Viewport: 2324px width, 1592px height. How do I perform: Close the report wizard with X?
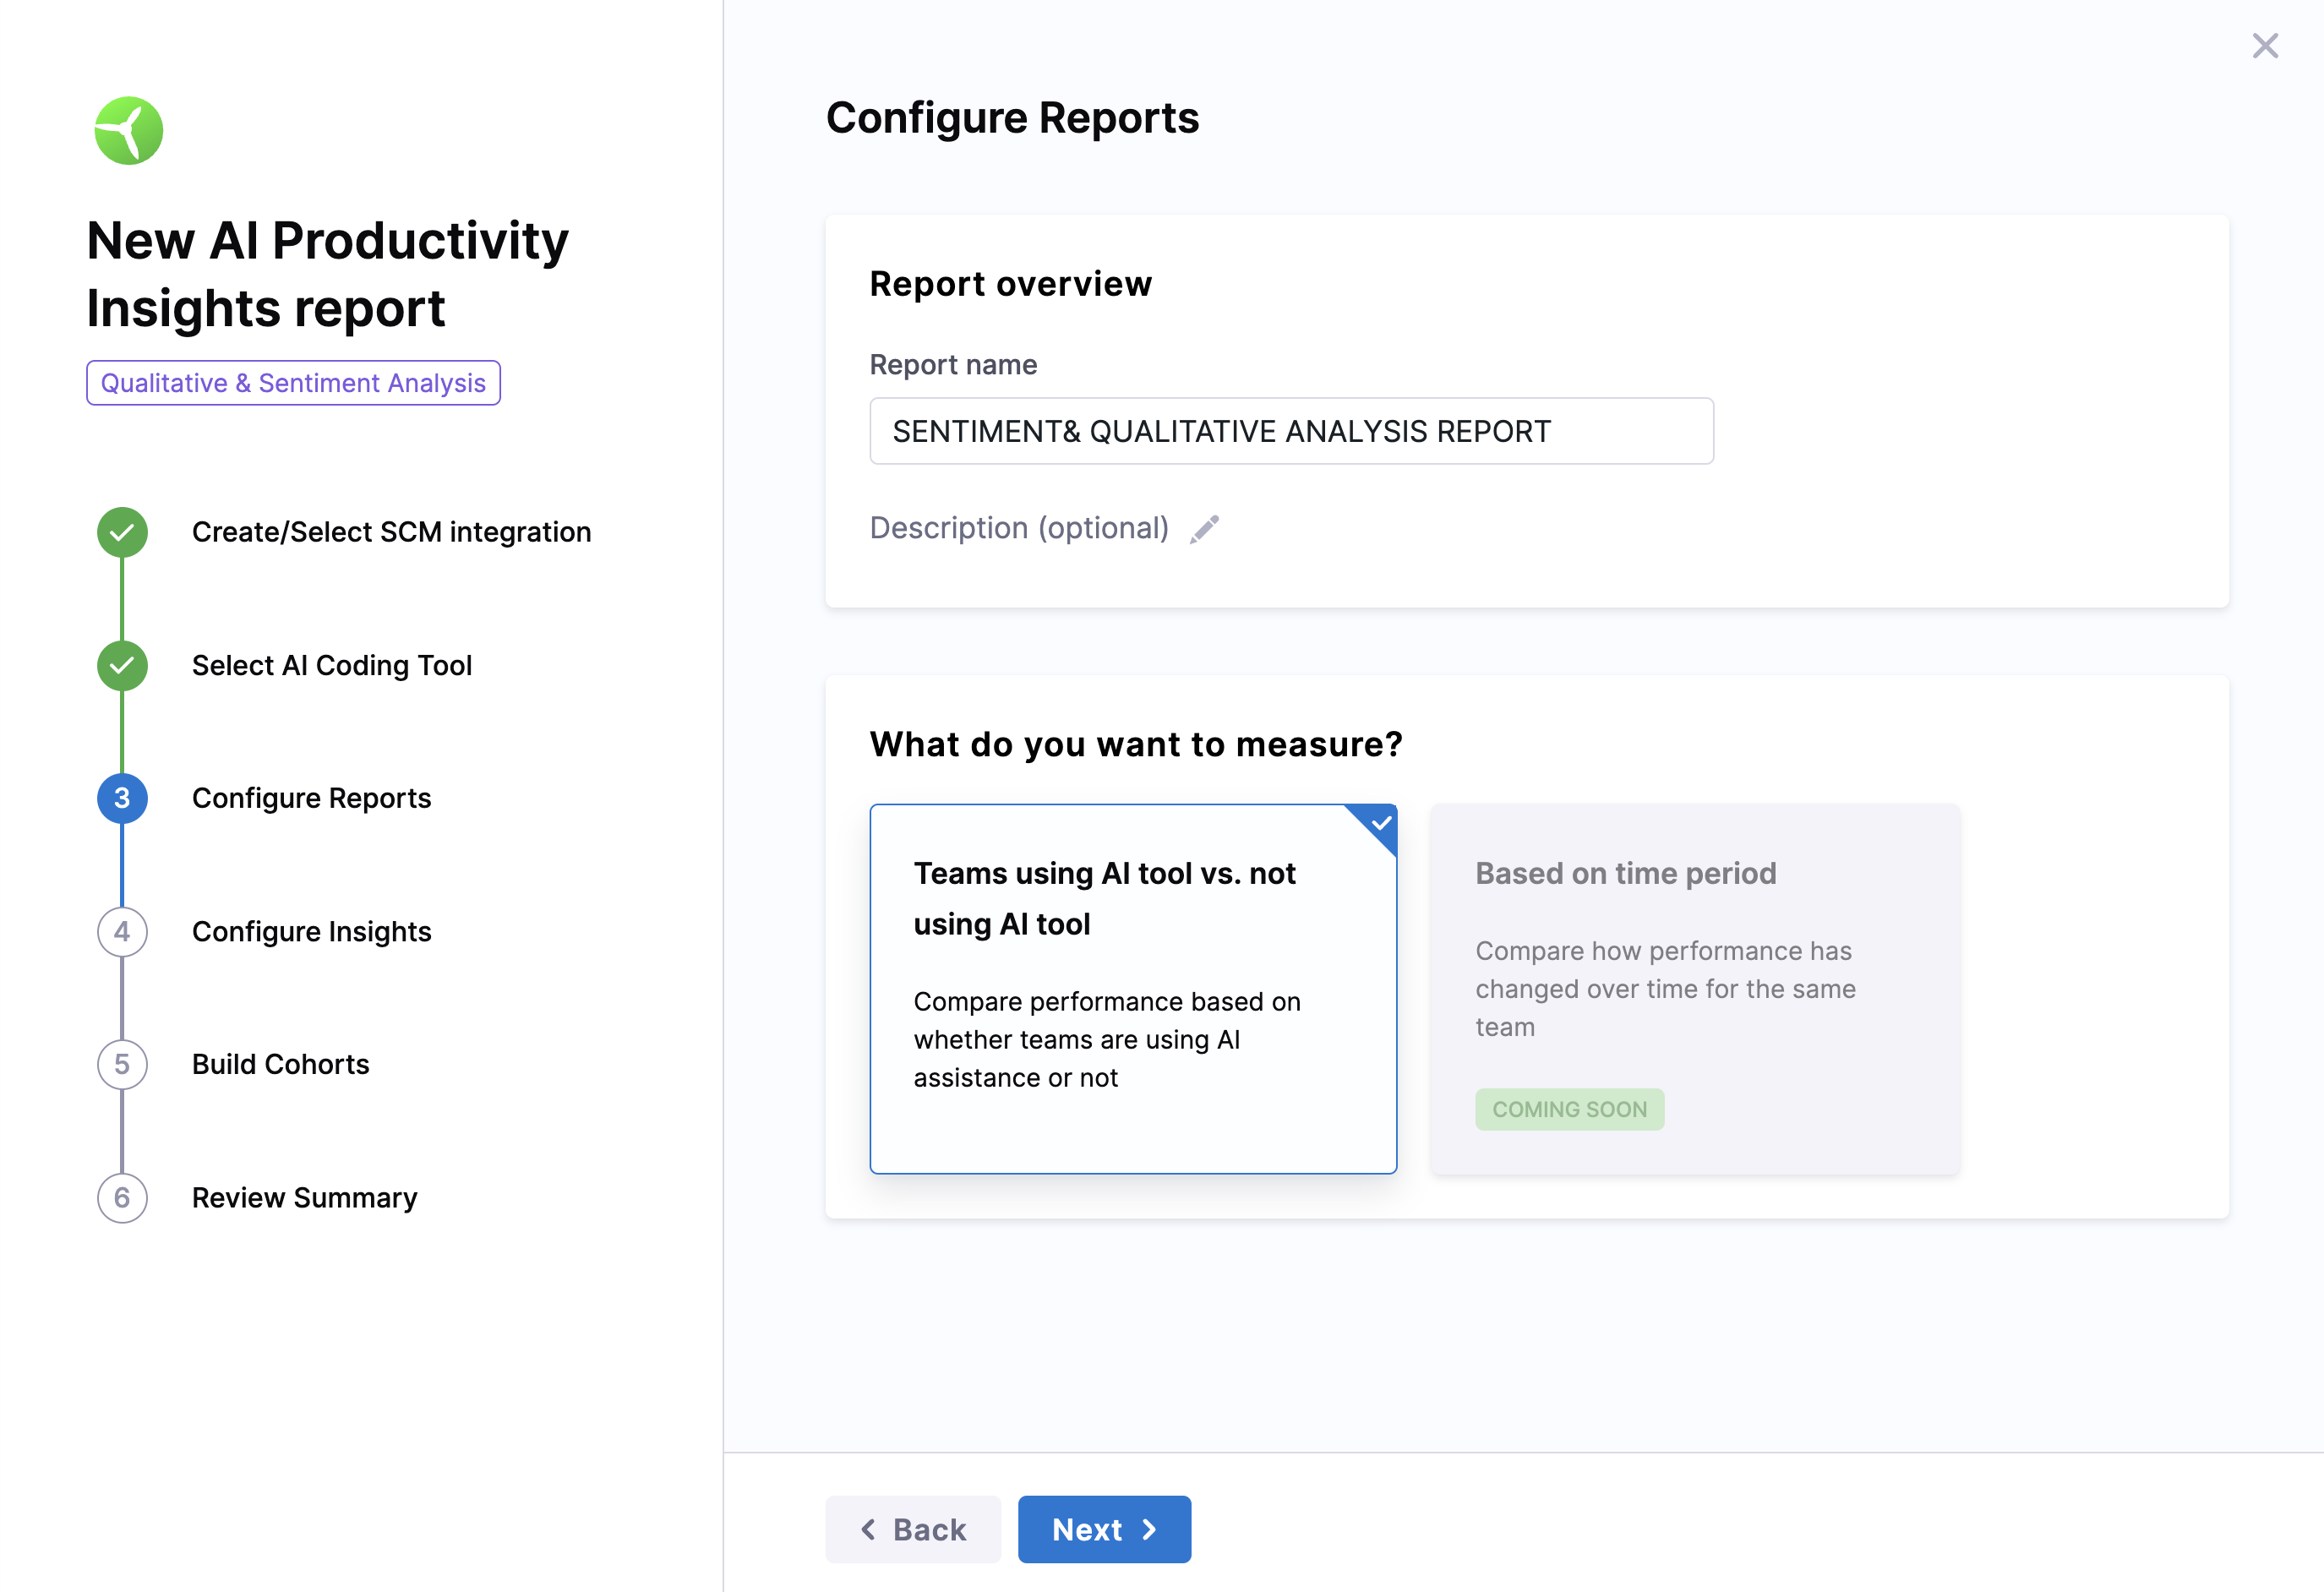[x=2265, y=46]
